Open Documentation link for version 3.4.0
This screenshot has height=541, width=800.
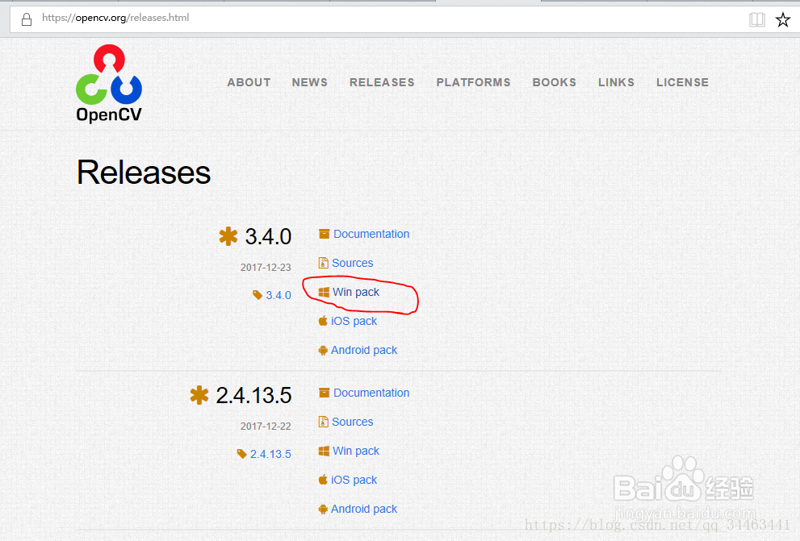coord(371,234)
